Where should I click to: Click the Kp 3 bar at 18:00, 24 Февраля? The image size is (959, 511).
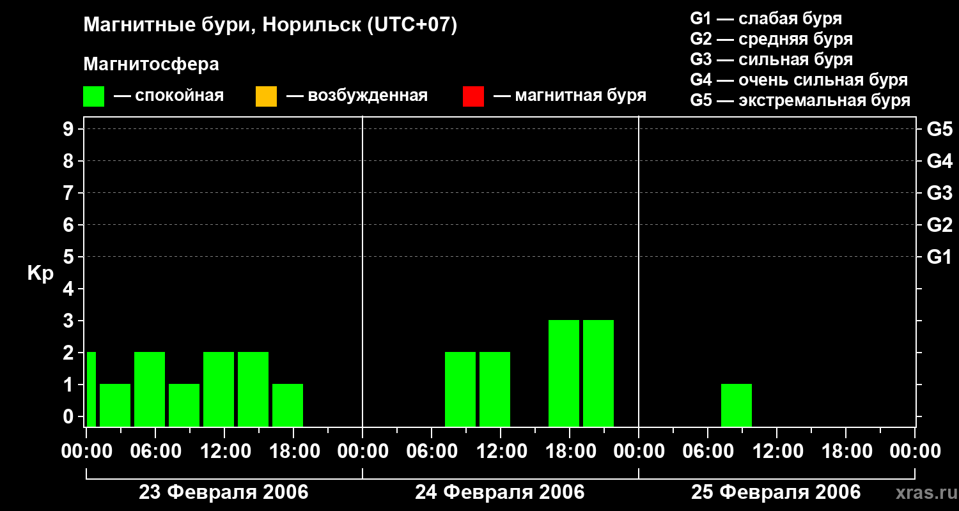point(564,373)
